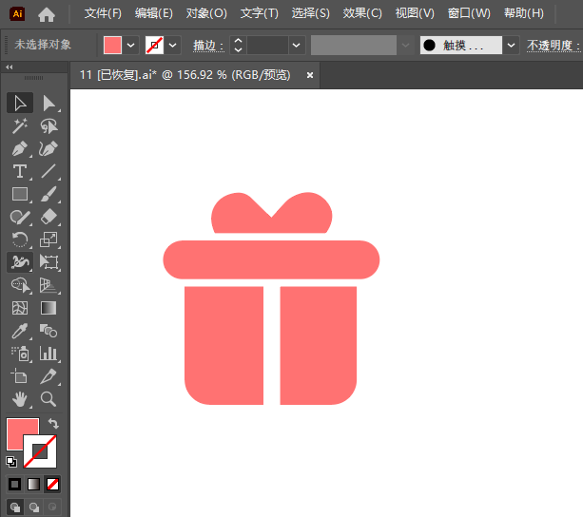This screenshot has width=583, height=517.
Task: Enable Draw Inside mode
Action: pyautogui.click(x=52, y=507)
